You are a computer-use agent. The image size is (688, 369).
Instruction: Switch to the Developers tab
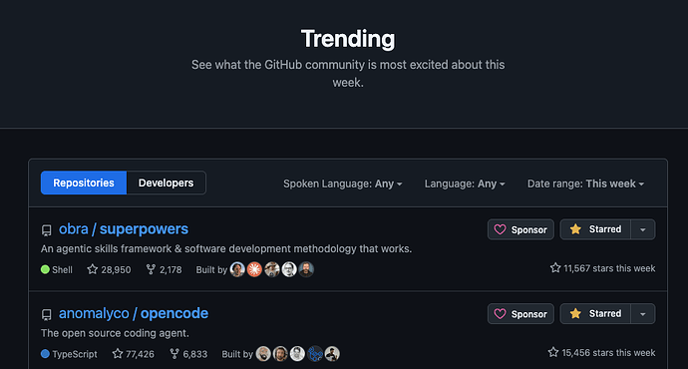point(166,183)
